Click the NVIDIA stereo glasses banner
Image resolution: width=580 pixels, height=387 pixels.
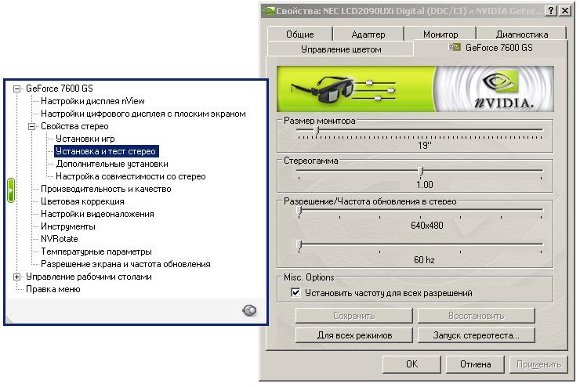click(x=415, y=89)
